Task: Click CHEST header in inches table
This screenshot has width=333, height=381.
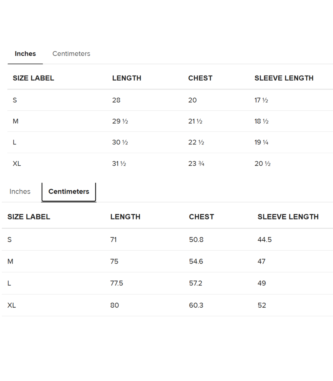Action: coord(200,78)
